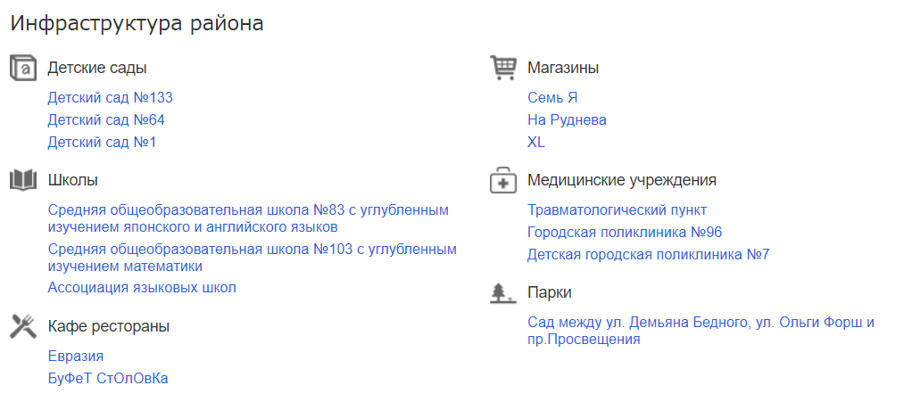Click the schools open book icon
This screenshot has width=912, height=410.
23,180
